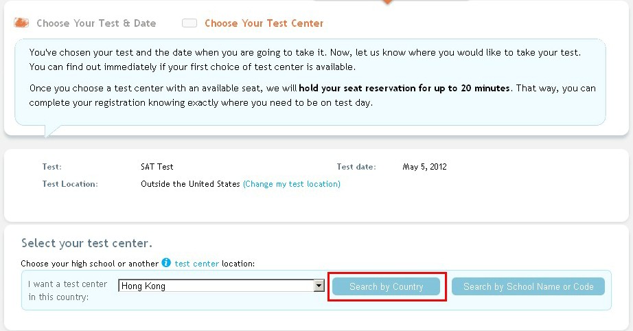Open the test center help link

pyautogui.click(x=197, y=263)
